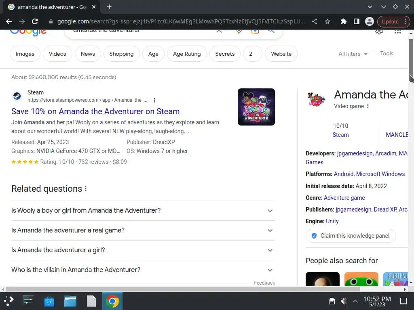Open the clock showing 10:52 PM
Screen dimensions: 414x310
click(377, 301)
